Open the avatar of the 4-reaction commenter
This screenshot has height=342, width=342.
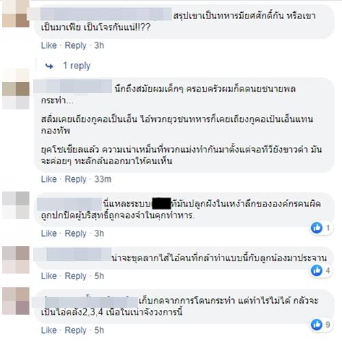click(16, 260)
